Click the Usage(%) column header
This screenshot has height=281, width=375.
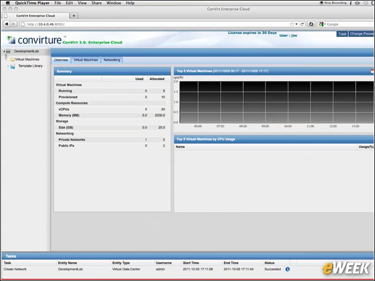pyautogui.click(x=366, y=147)
